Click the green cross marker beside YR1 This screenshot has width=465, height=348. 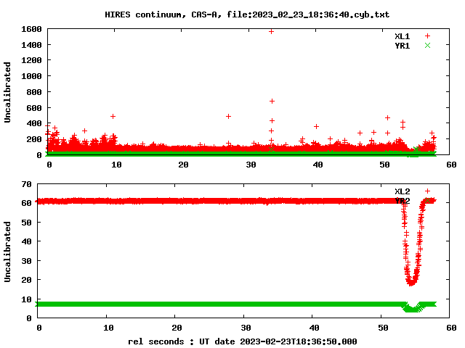[427, 45]
